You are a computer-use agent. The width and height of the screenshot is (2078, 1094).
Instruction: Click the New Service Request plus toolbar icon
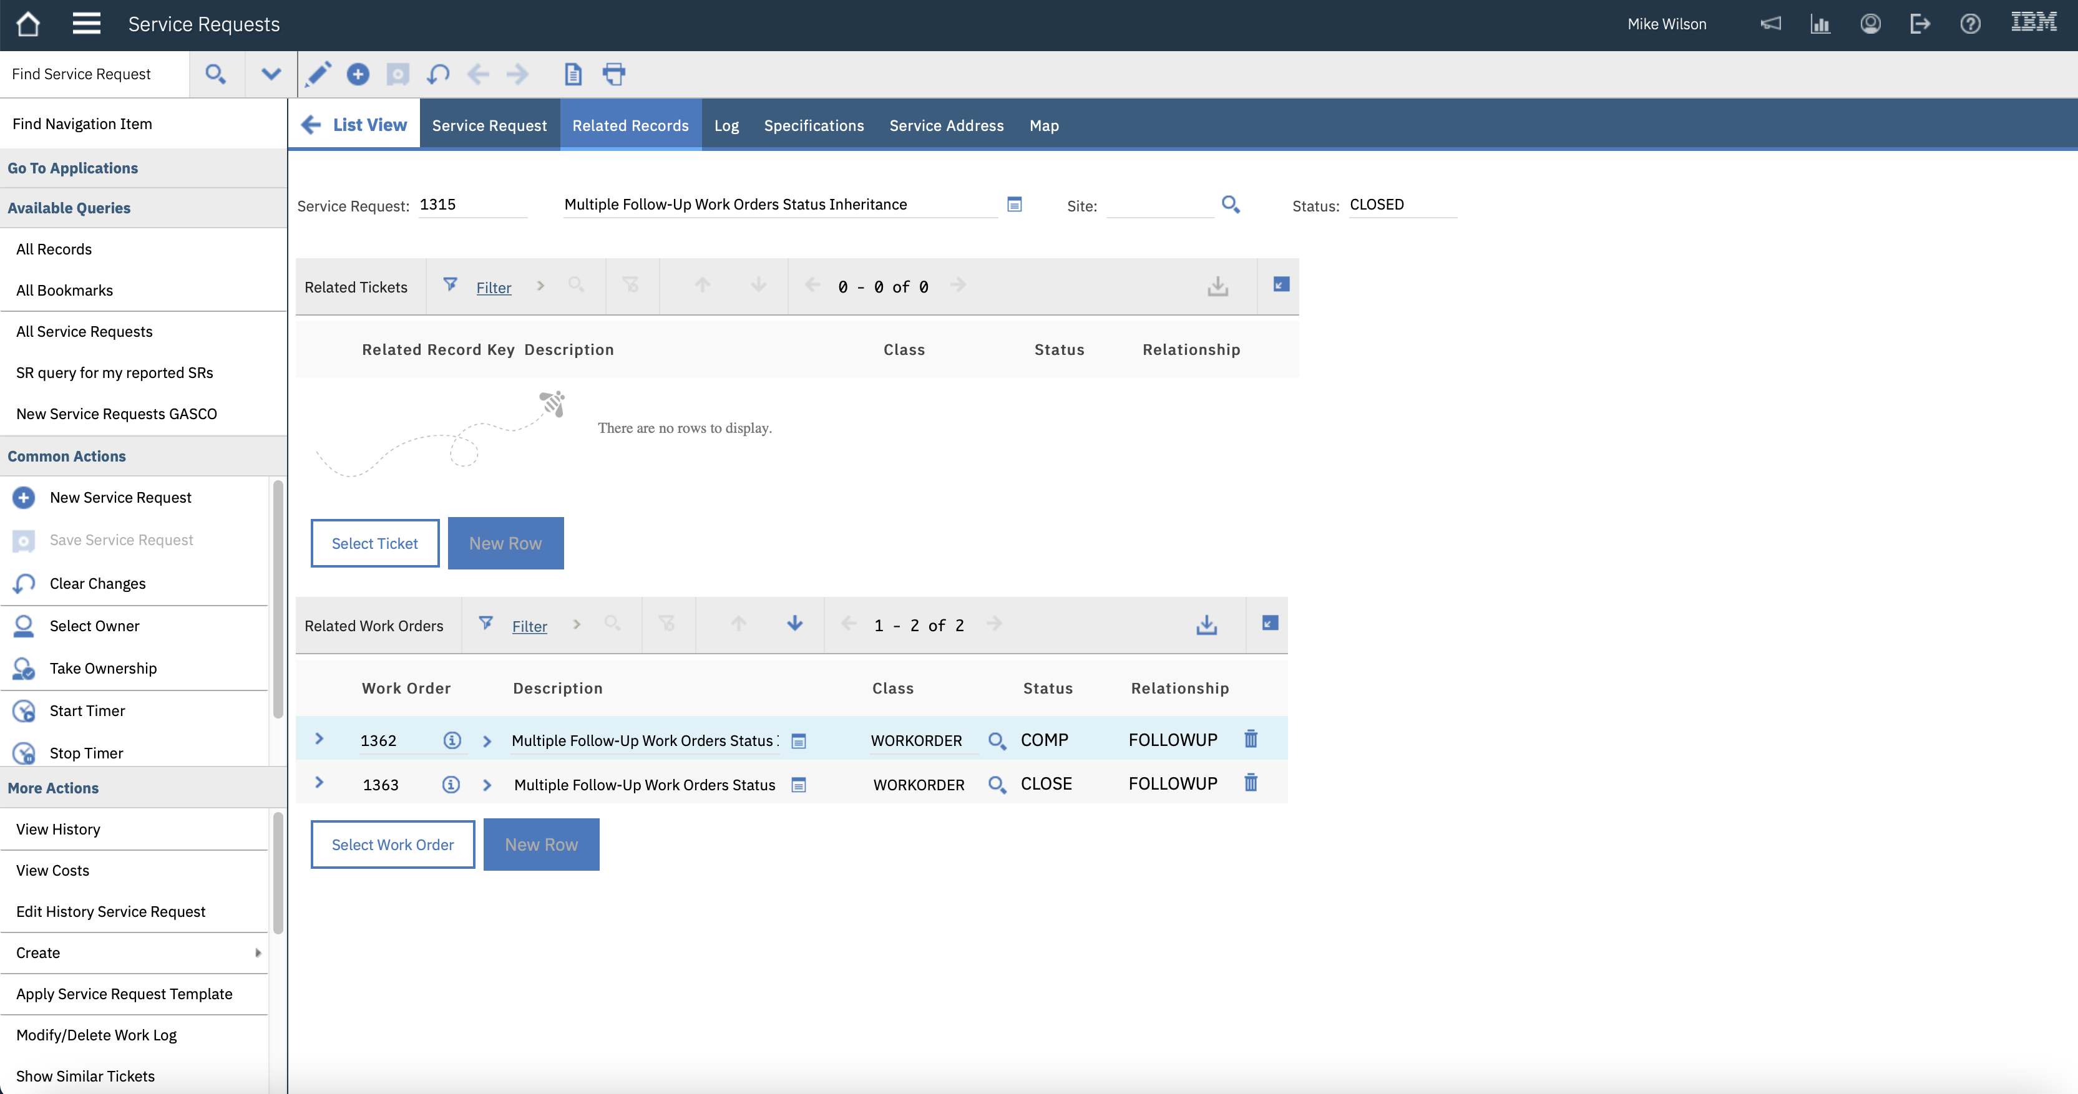tap(358, 74)
